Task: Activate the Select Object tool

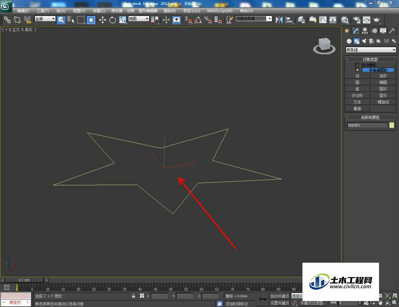Action: (x=61, y=20)
